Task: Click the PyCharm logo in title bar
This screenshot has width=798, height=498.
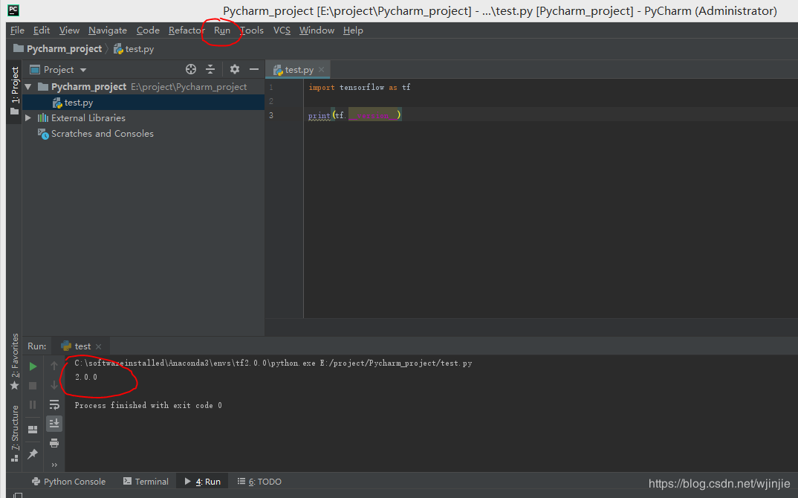Action: 13,10
